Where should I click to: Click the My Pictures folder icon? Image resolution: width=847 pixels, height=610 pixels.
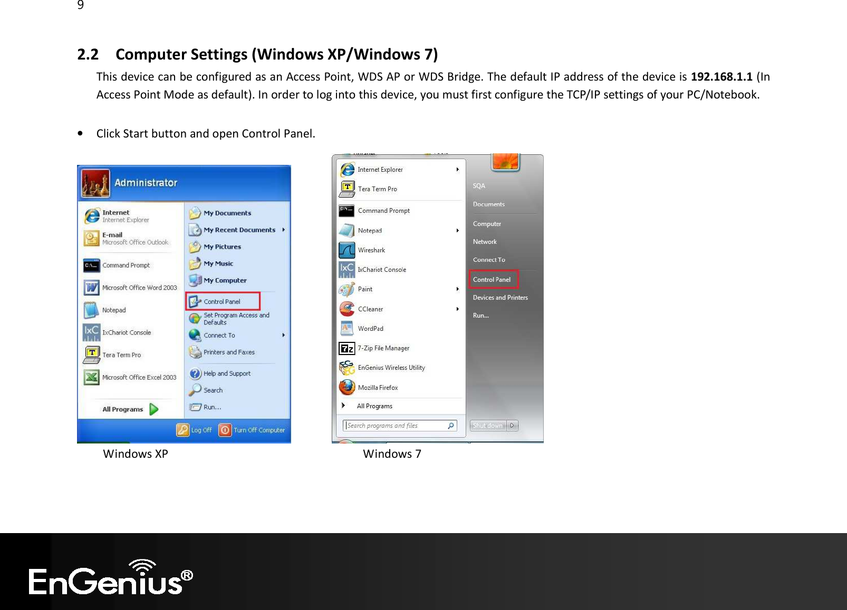[x=195, y=247]
